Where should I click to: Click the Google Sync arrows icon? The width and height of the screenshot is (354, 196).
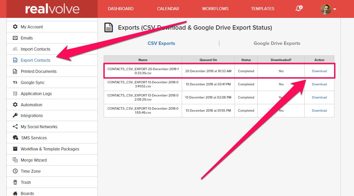pos(15,83)
